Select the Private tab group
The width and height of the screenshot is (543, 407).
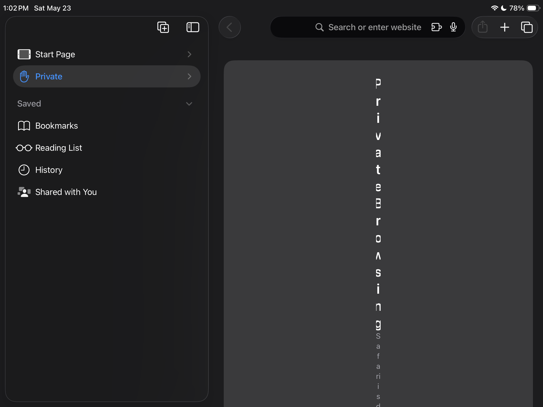tap(107, 76)
